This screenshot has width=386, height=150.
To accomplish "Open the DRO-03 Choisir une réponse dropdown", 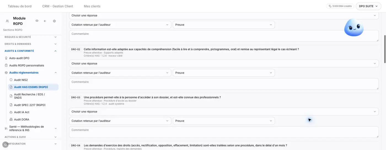I will (224, 112).
